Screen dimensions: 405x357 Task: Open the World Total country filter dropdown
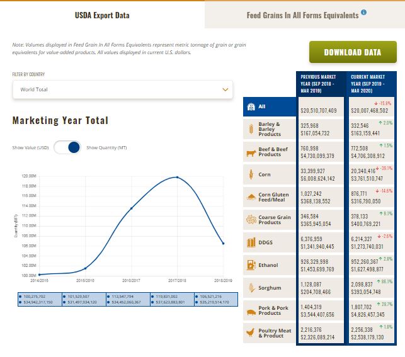[123, 89]
